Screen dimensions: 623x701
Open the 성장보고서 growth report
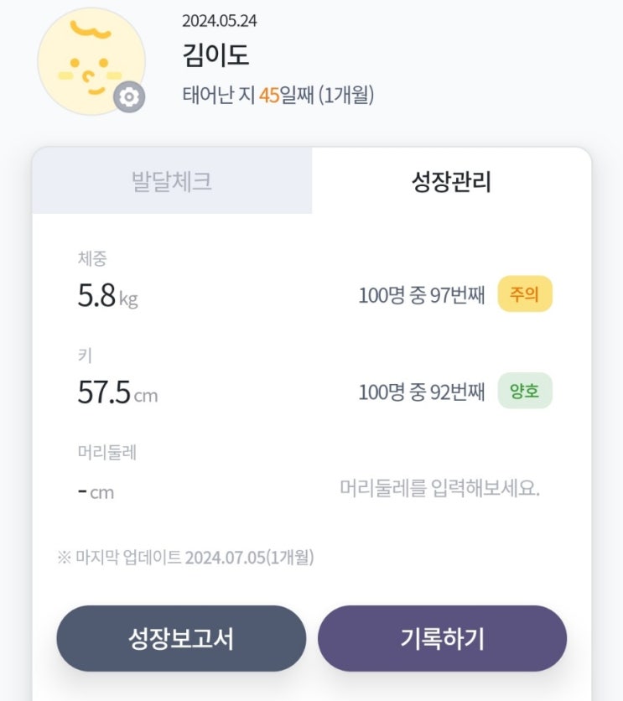tap(181, 639)
